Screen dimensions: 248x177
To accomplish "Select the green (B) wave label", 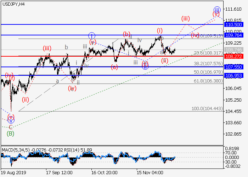I will pos(11,133).
